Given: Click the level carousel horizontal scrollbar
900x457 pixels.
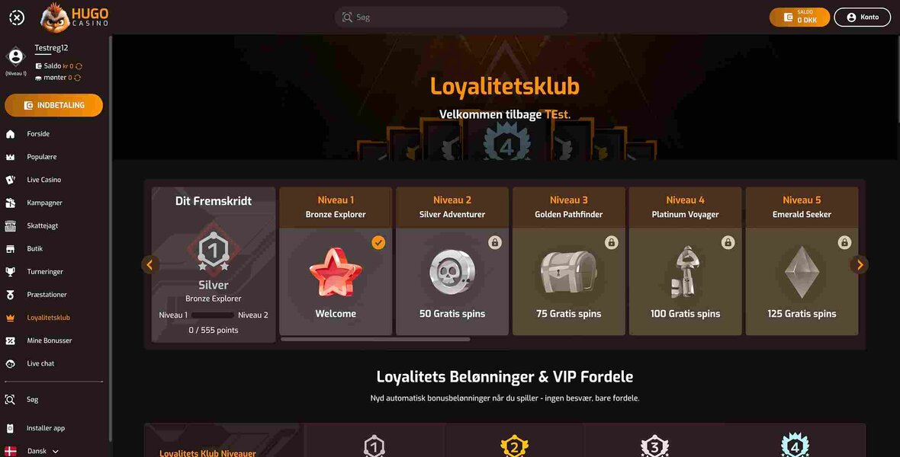Looking at the screenshot, I should (x=375, y=340).
